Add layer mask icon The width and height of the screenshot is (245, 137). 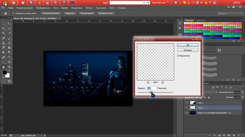click(x=219, y=135)
